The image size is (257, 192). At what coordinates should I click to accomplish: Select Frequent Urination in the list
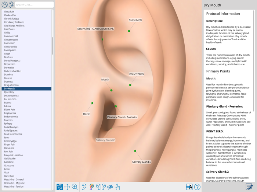coord(26,155)
